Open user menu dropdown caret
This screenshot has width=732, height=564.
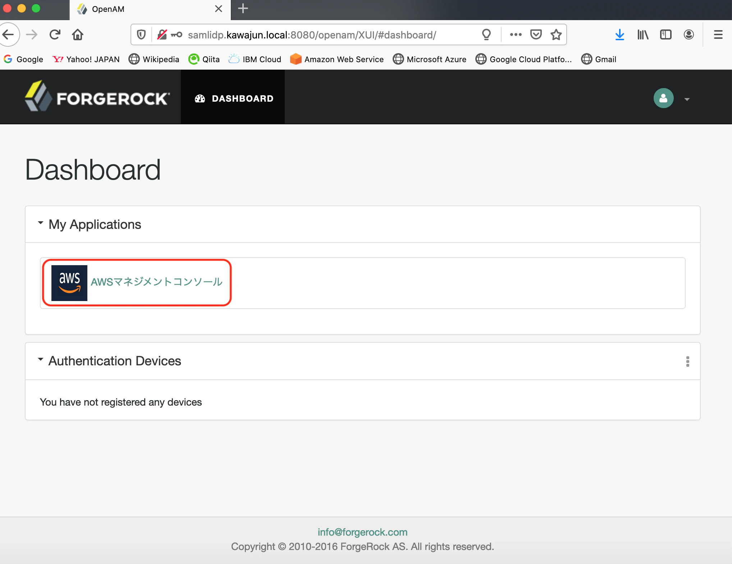[x=687, y=99]
